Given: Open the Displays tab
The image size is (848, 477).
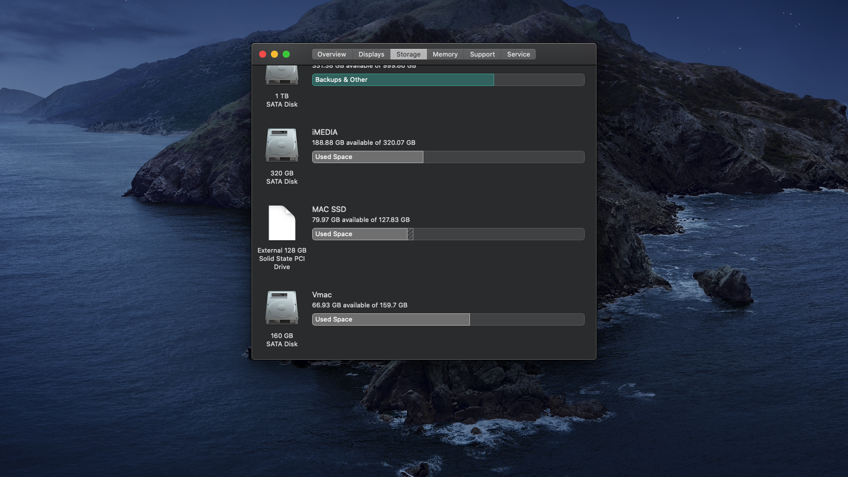Looking at the screenshot, I should 371,54.
